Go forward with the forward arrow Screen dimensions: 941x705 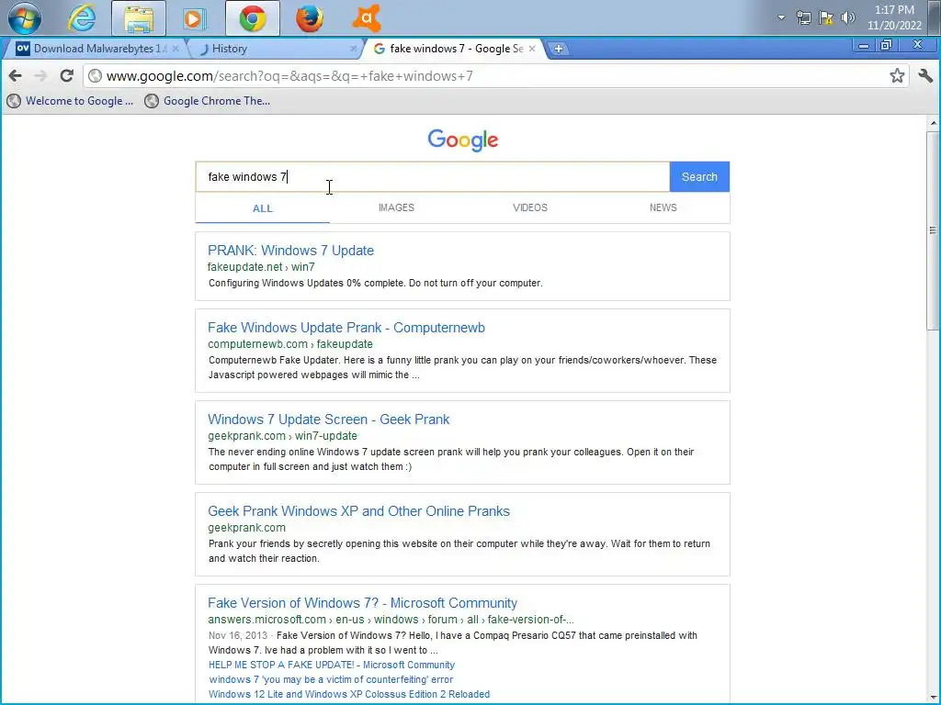point(40,75)
